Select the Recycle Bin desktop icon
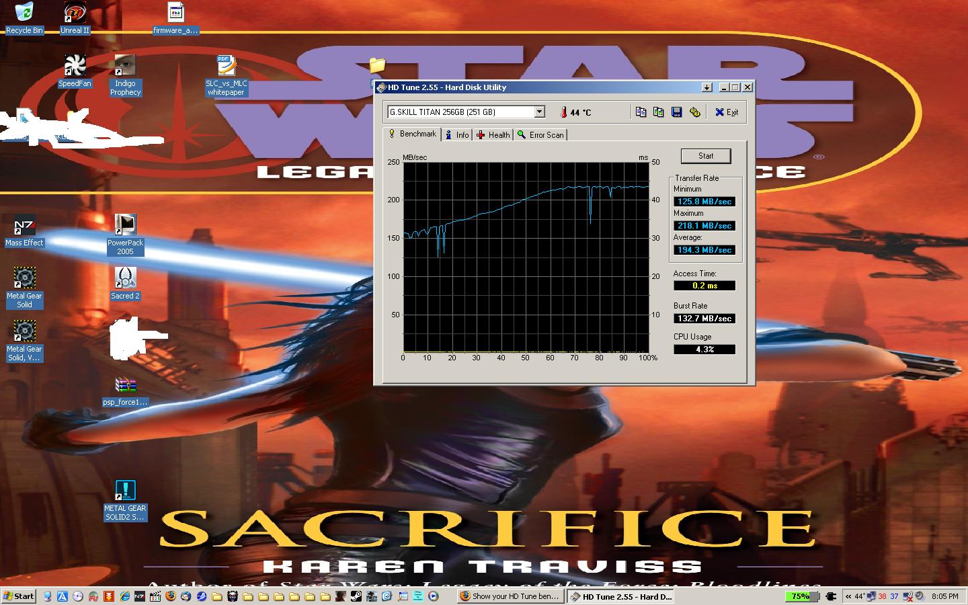 tap(24, 18)
